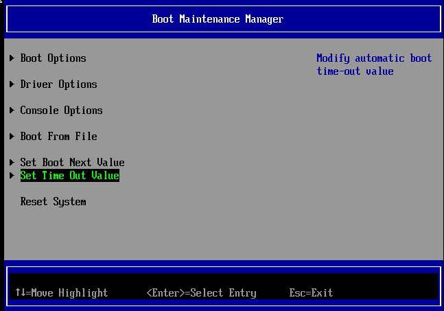Open the Console Options menu entry
This screenshot has height=311, width=444.
pos(61,111)
